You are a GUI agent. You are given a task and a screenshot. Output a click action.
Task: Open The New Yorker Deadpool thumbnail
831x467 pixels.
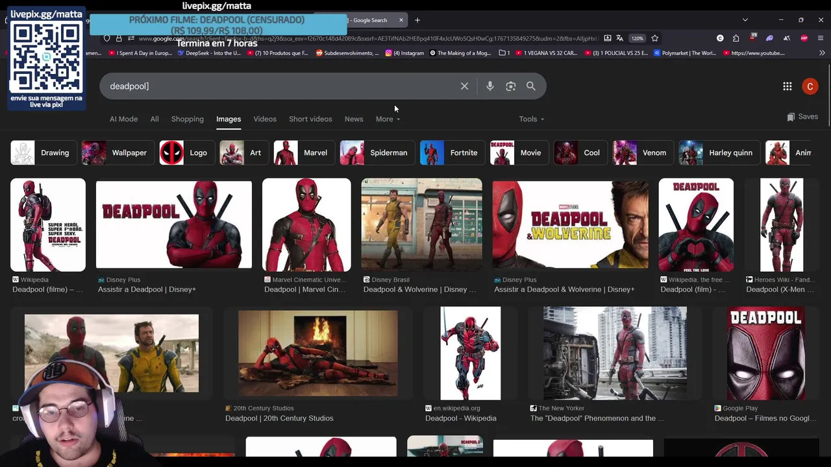(615, 353)
